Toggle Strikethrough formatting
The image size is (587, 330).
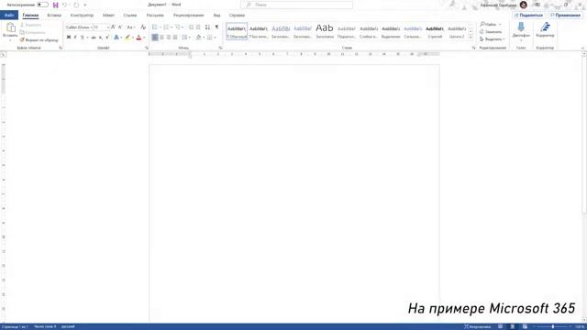click(x=94, y=38)
